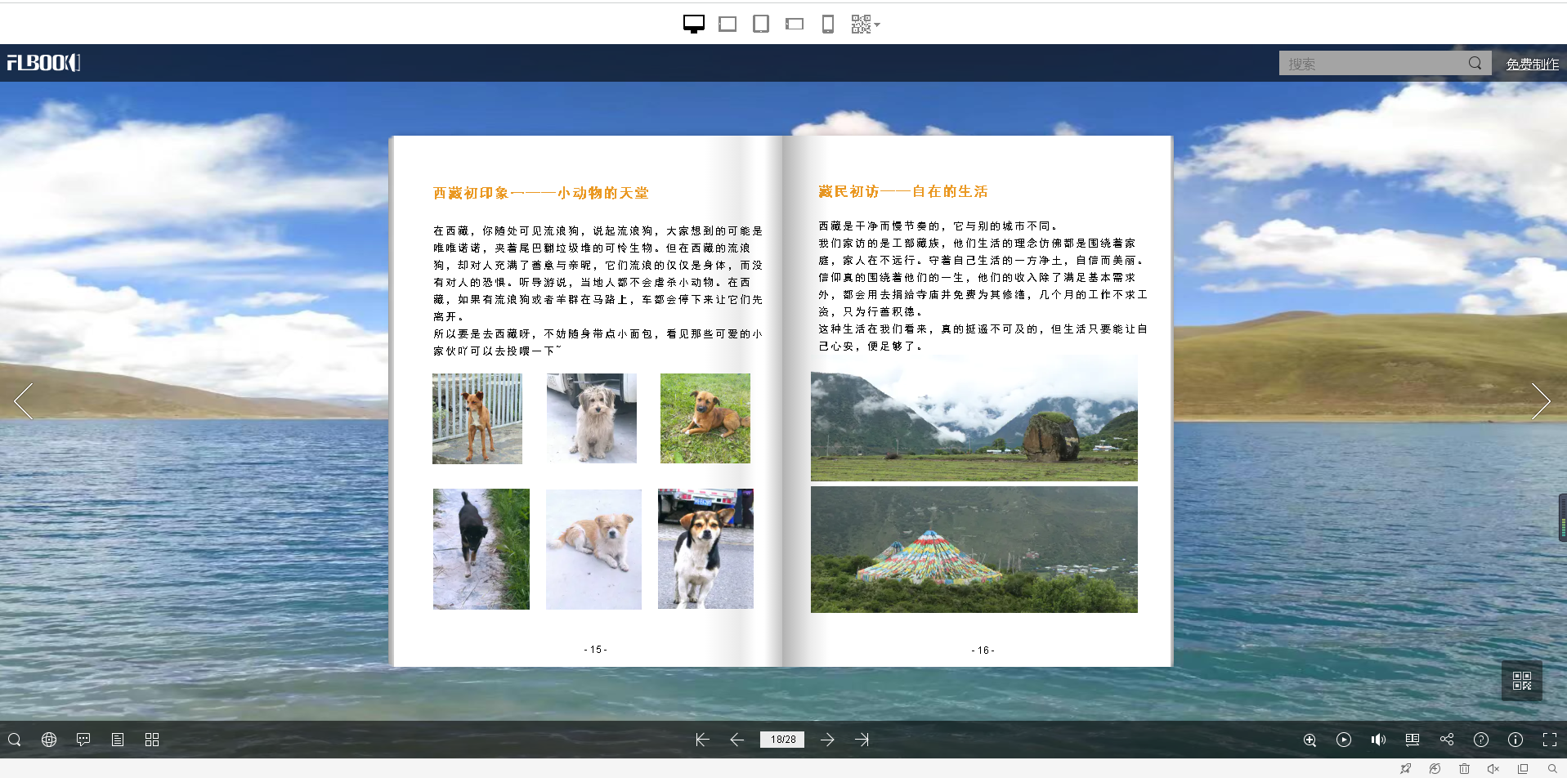
Task: Click page number - 15 -
Action: tap(596, 650)
